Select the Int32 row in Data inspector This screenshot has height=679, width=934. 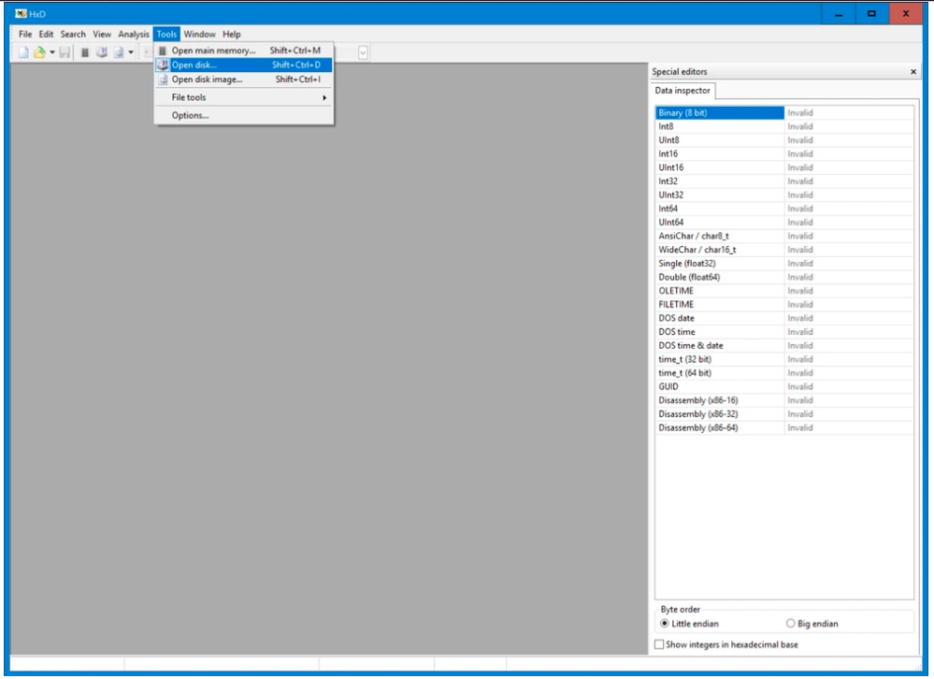click(719, 181)
